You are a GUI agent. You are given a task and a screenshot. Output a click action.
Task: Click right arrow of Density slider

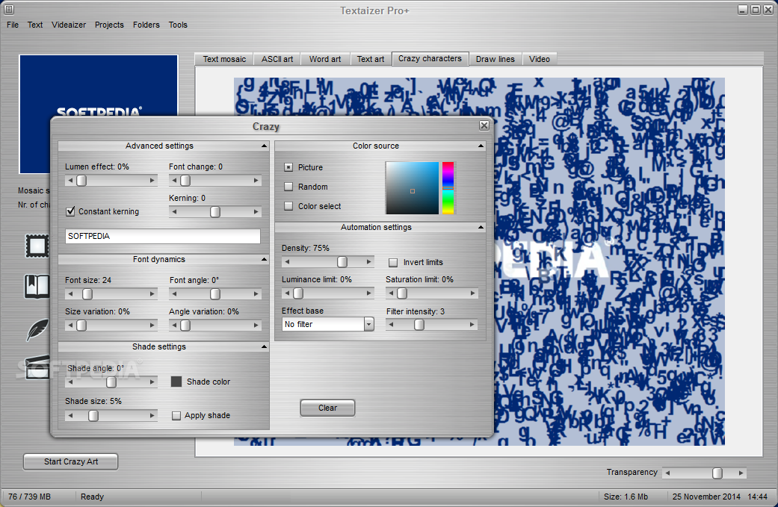pyautogui.click(x=368, y=261)
